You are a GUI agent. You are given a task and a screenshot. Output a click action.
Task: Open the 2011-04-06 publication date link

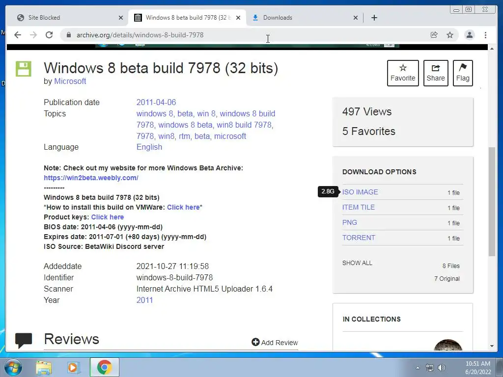coord(156,102)
